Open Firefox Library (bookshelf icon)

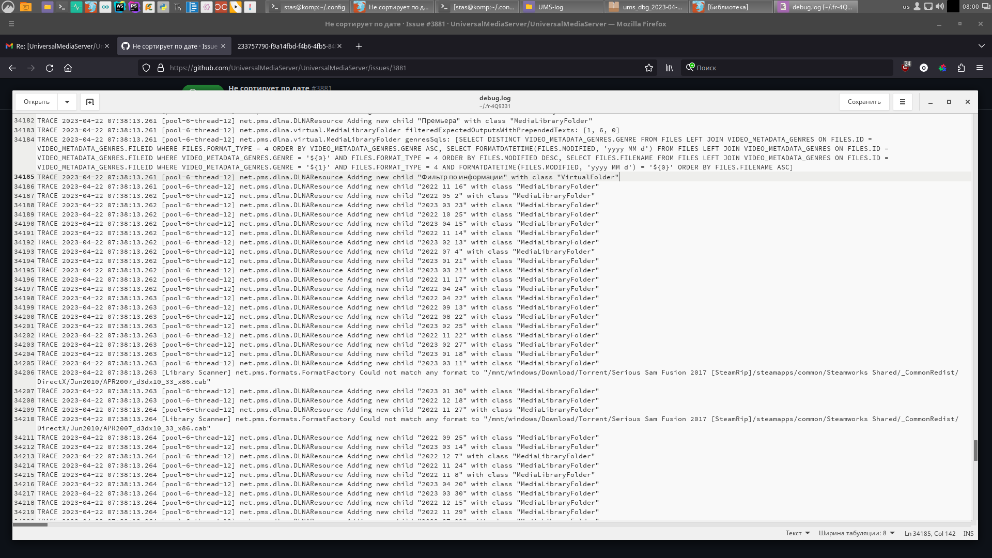pos(669,68)
